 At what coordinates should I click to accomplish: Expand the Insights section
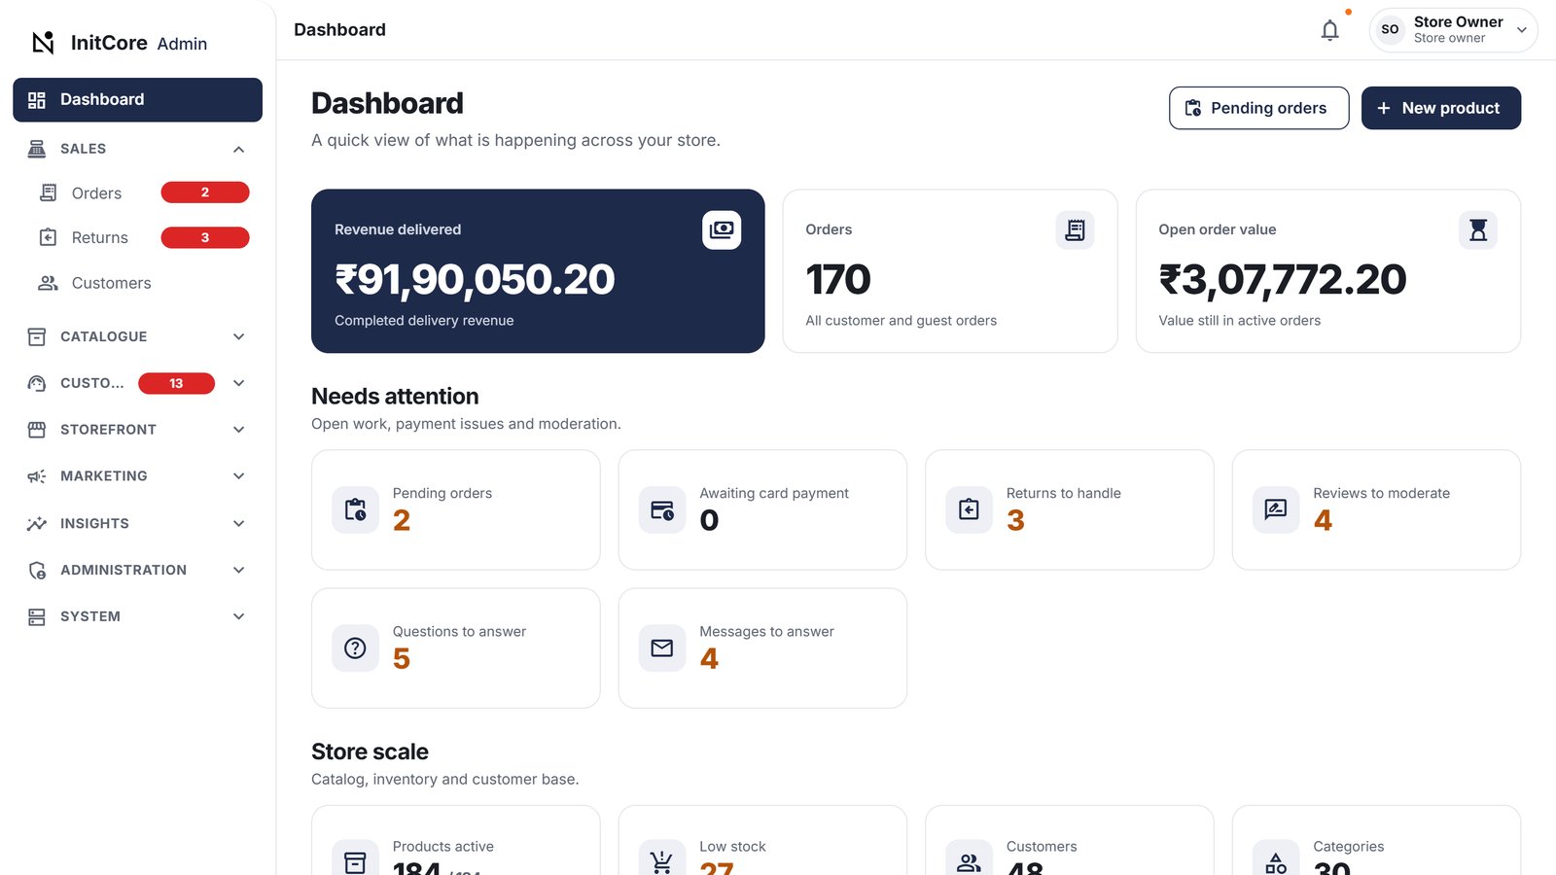point(137,523)
